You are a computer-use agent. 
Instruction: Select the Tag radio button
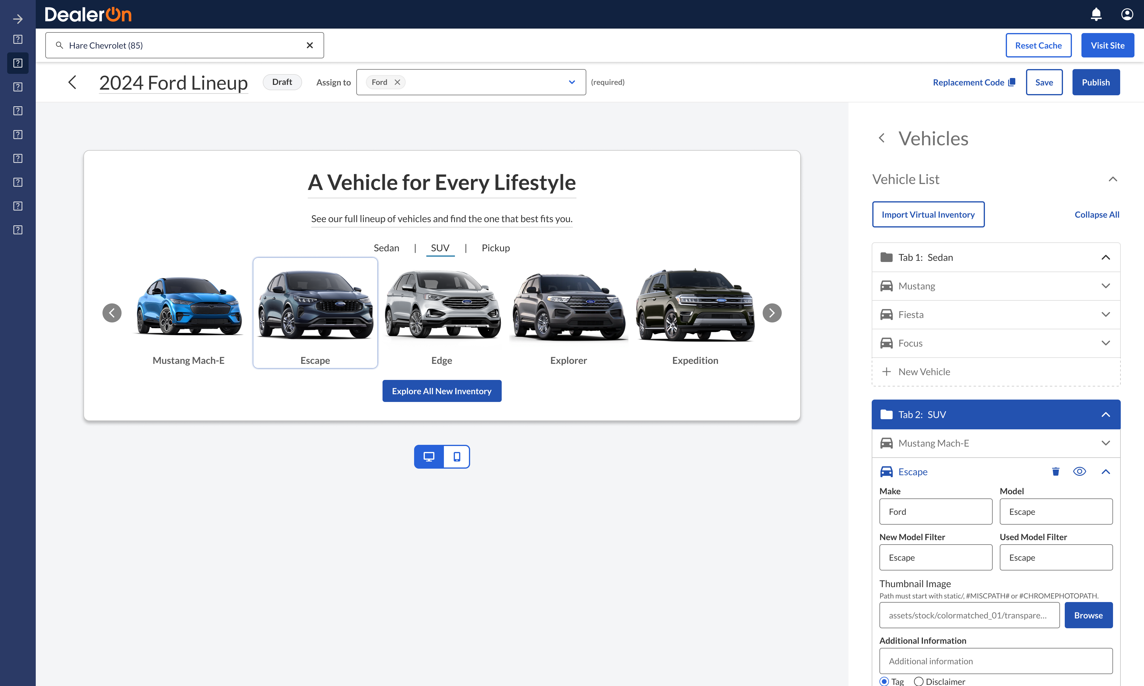(884, 681)
